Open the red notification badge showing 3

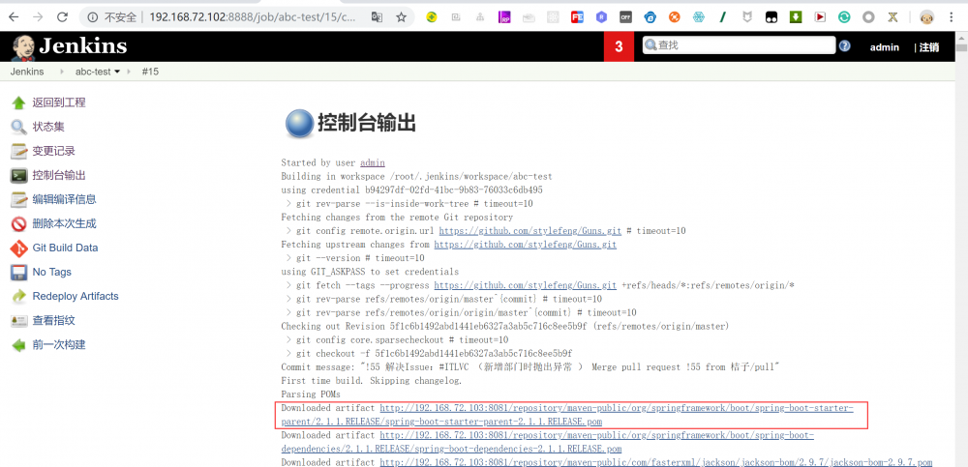[x=619, y=46]
